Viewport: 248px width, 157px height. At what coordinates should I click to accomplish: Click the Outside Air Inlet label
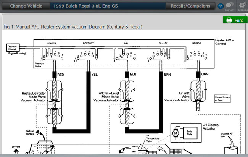coord(227,135)
